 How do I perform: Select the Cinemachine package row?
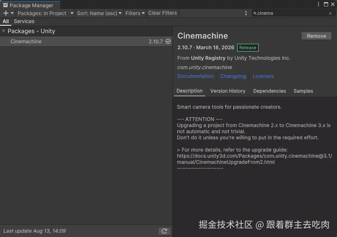click(86, 41)
